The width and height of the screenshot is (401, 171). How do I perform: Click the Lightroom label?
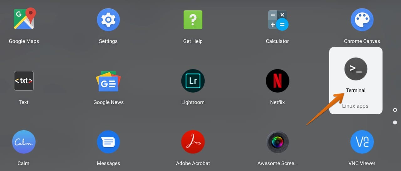(x=193, y=102)
